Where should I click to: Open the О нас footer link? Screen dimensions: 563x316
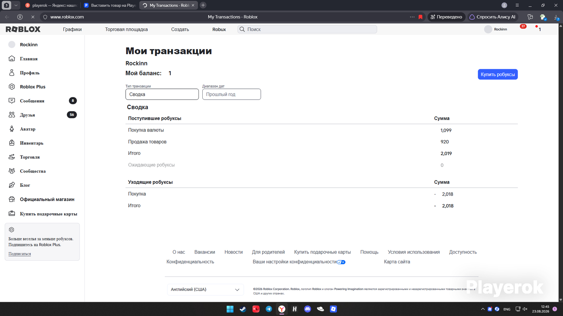[179, 252]
